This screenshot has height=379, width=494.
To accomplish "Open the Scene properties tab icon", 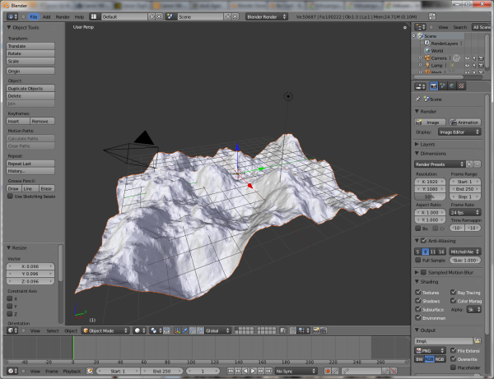I will [444, 85].
